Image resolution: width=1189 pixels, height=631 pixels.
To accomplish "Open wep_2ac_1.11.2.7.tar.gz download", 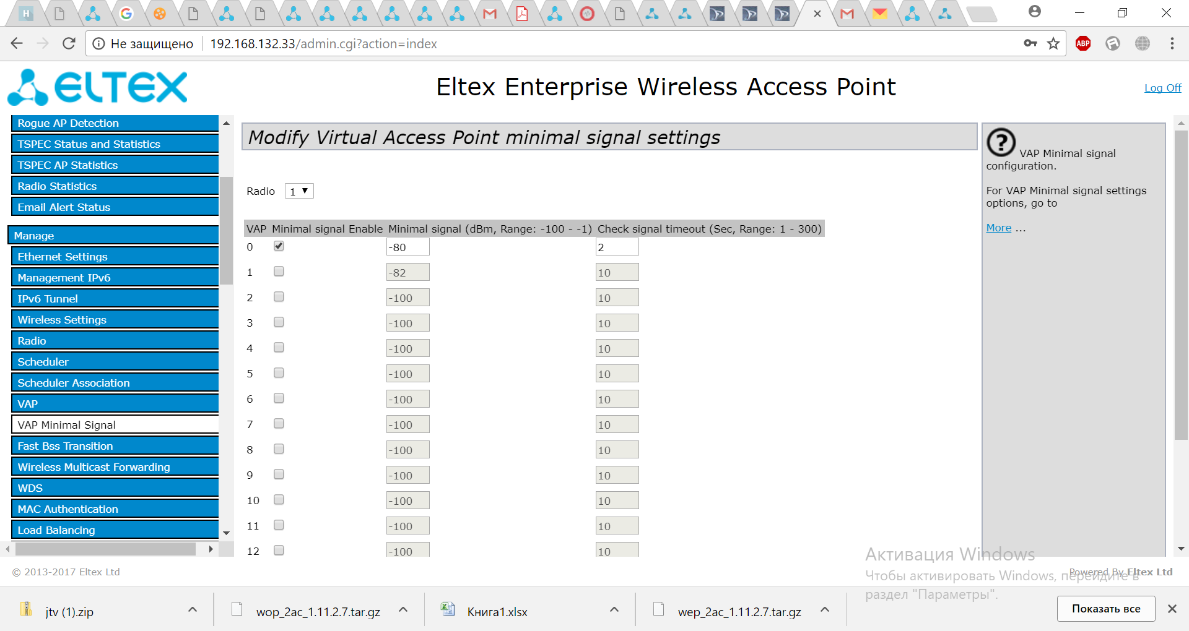I will pyautogui.click(x=739, y=612).
